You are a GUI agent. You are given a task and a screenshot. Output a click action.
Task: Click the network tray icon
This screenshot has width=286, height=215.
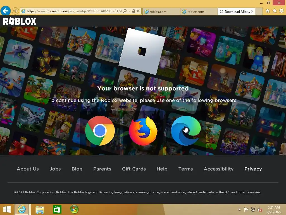click(253, 209)
